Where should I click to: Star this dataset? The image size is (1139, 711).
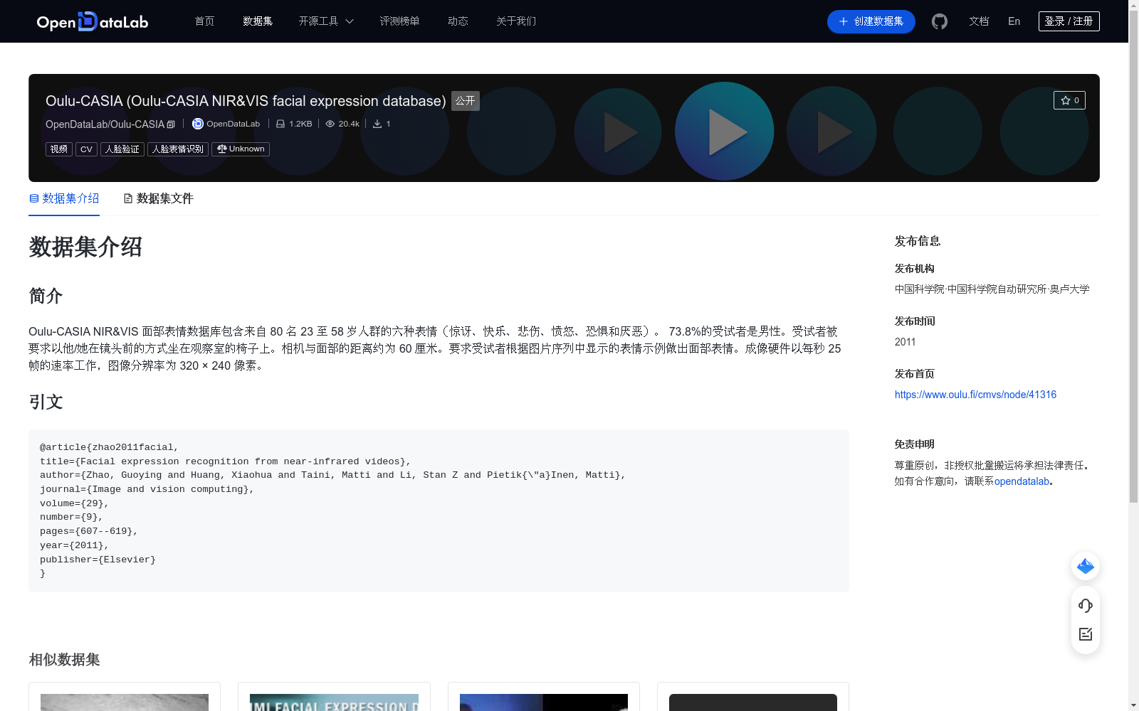click(1069, 100)
